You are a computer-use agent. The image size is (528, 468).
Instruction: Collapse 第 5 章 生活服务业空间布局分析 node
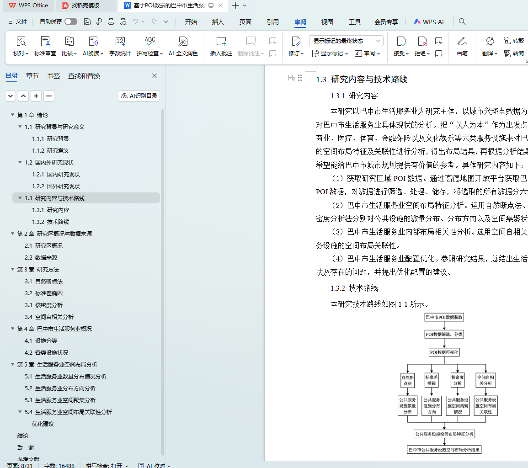click(x=13, y=365)
